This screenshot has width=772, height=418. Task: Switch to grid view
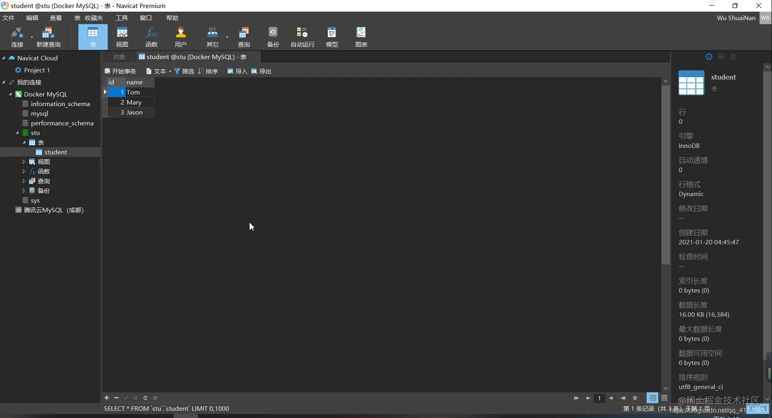pyautogui.click(x=653, y=398)
